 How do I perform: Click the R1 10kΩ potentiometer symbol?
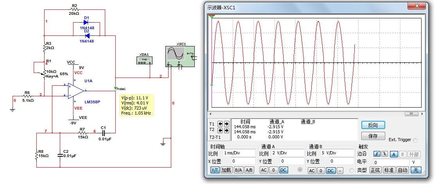click(44, 73)
